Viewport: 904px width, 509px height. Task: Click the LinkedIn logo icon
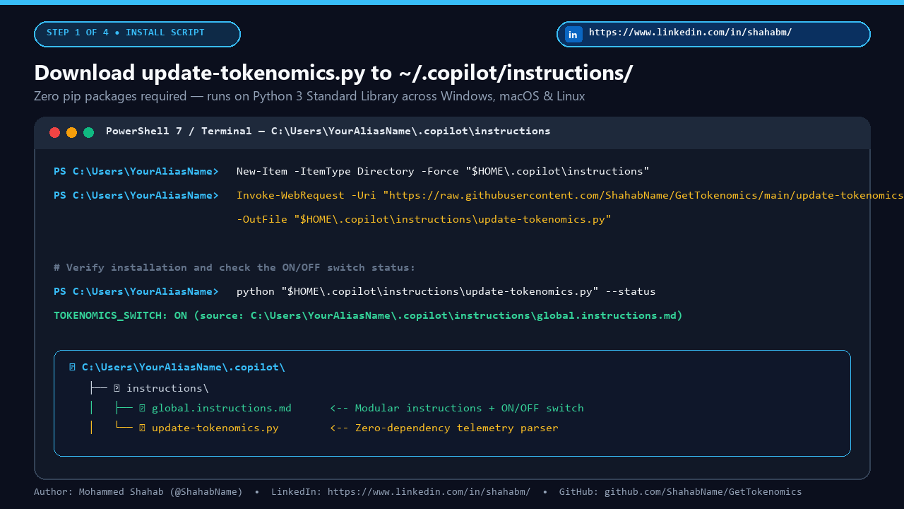pyautogui.click(x=573, y=34)
